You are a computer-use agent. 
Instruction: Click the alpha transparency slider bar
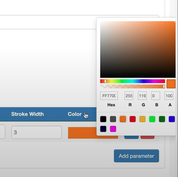click(x=133, y=86)
